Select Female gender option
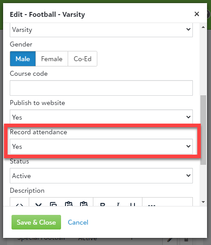The width and height of the screenshot is (211, 245). (x=52, y=59)
